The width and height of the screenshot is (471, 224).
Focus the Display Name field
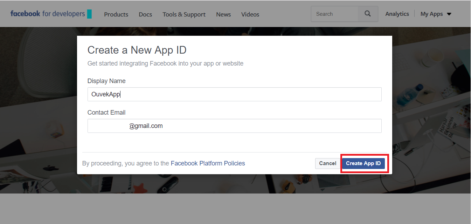pyautogui.click(x=234, y=94)
